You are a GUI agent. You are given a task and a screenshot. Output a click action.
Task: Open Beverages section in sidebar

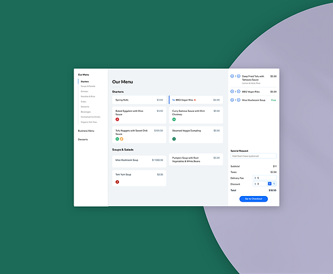(86, 112)
